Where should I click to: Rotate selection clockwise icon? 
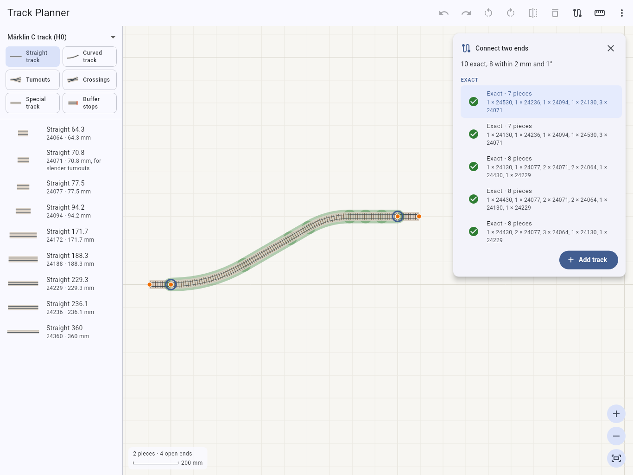pyautogui.click(x=511, y=13)
